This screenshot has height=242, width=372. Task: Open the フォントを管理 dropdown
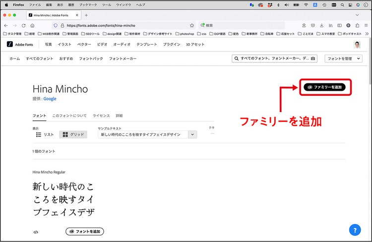(343, 59)
